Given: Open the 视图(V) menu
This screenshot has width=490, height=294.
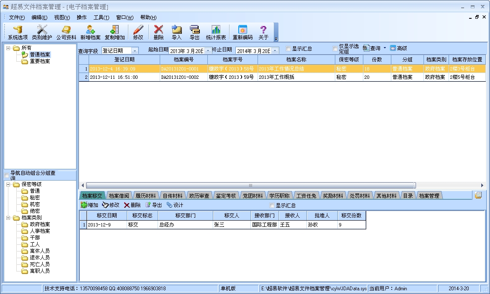Looking at the screenshot, I should [x=62, y=18].
